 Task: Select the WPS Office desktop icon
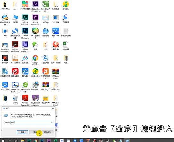(x=5, y=86)
